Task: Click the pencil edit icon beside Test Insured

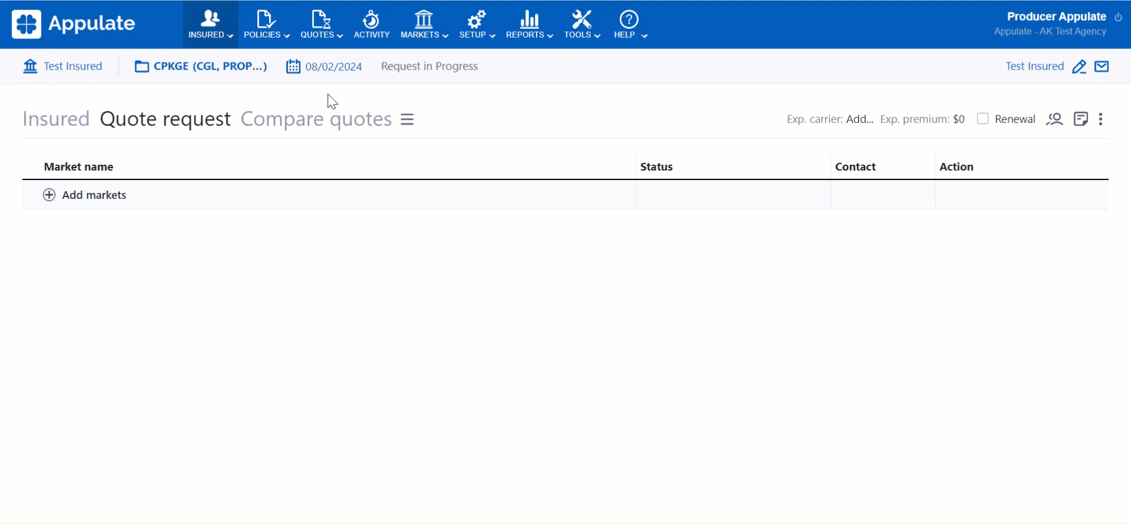Action: click(x=1079, y=67)
